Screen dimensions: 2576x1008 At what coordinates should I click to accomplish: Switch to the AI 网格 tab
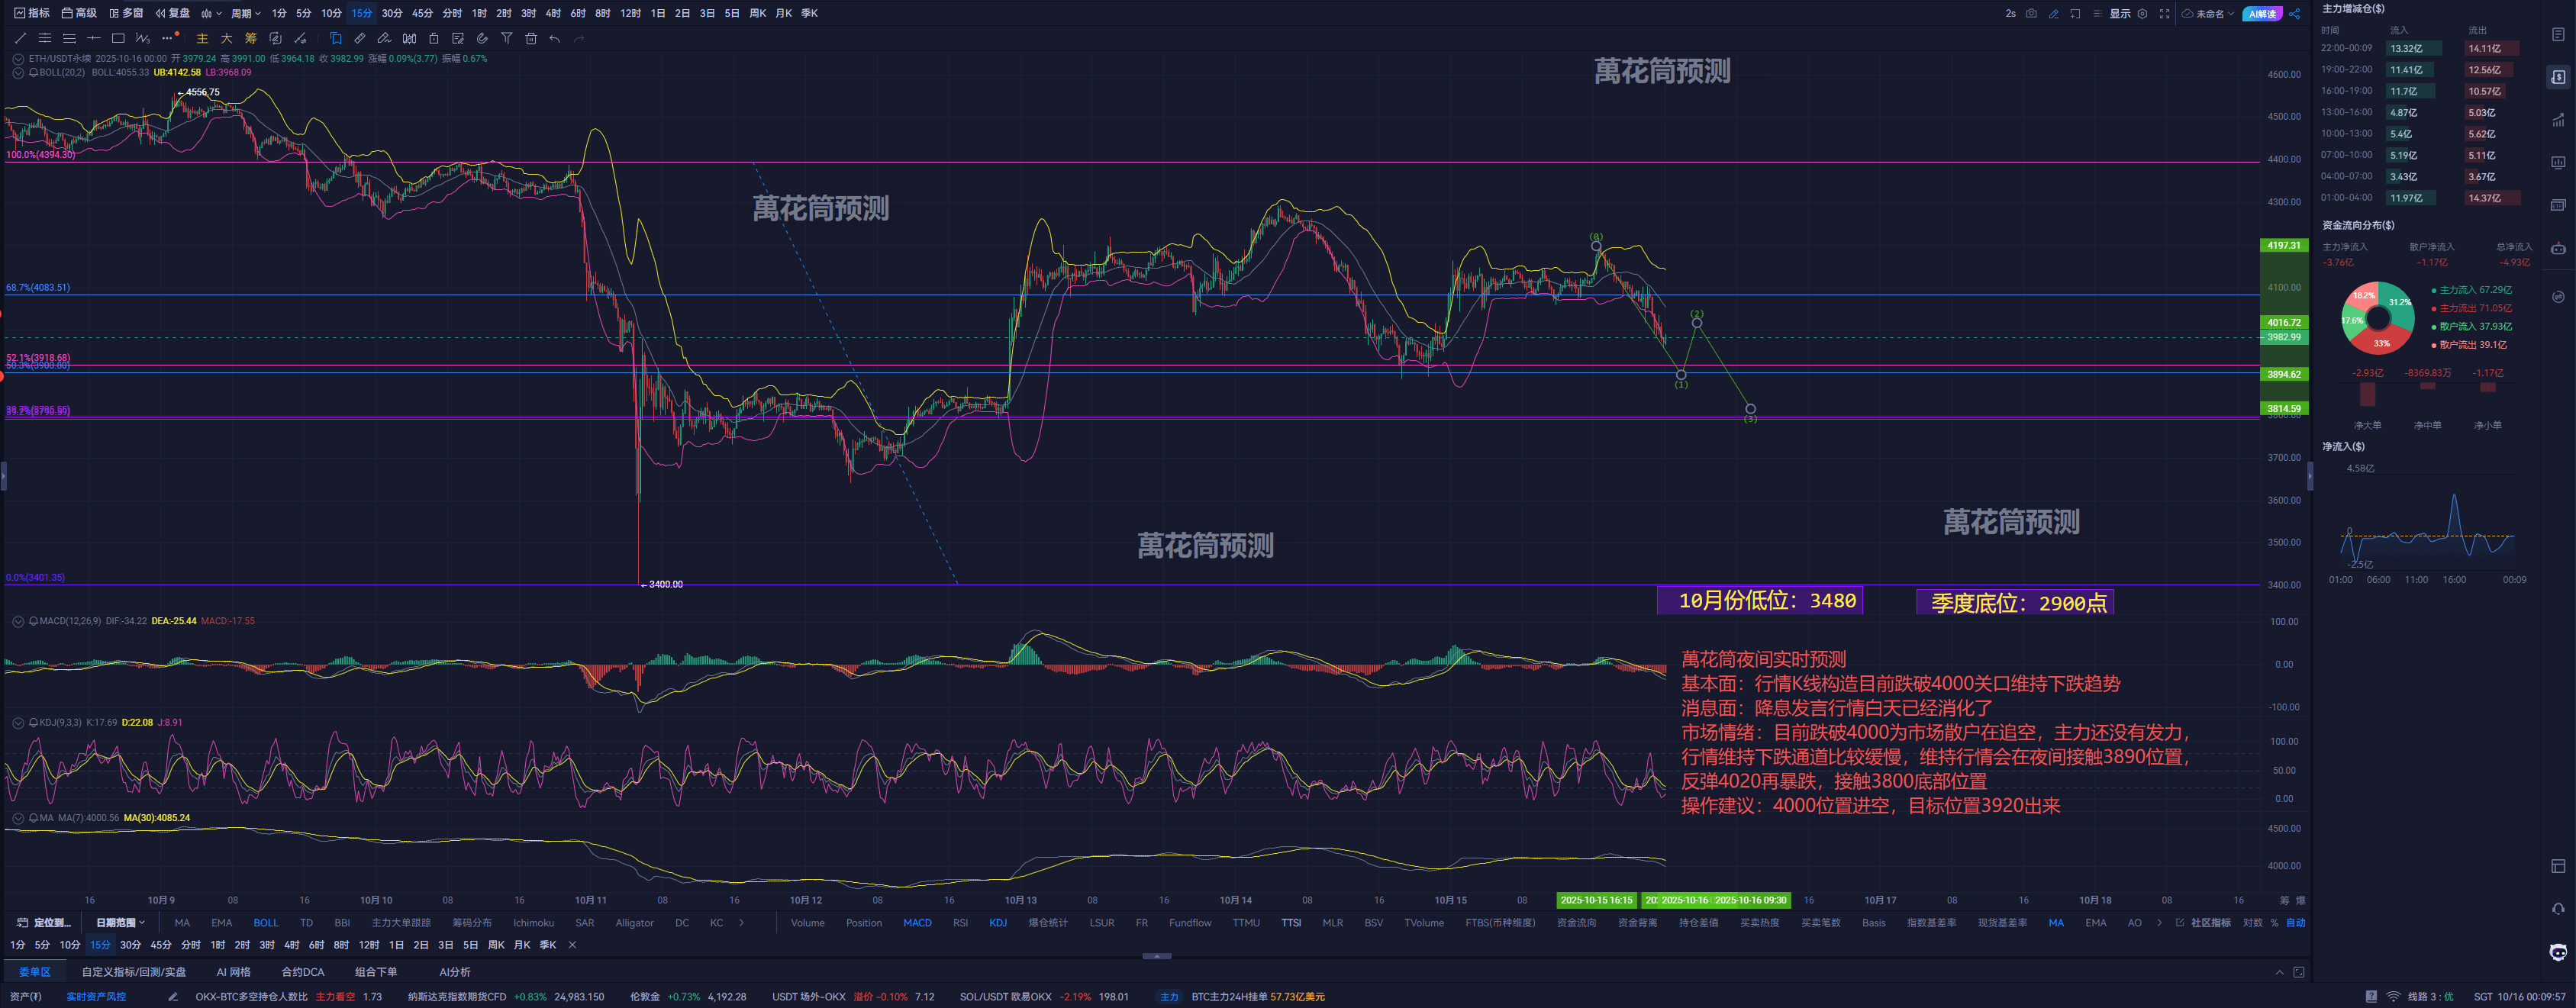click(233, 971)
